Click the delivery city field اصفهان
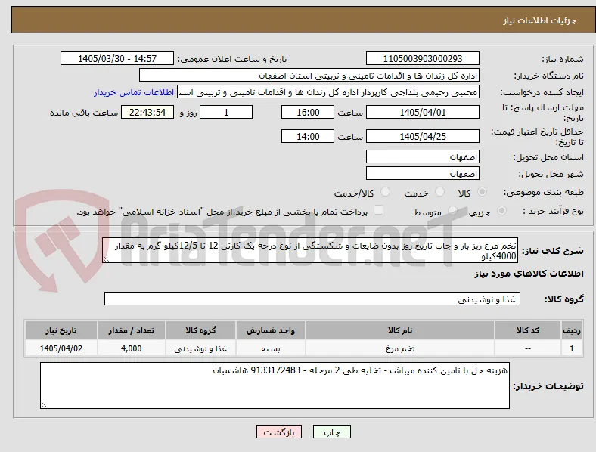 pos(423,173)
